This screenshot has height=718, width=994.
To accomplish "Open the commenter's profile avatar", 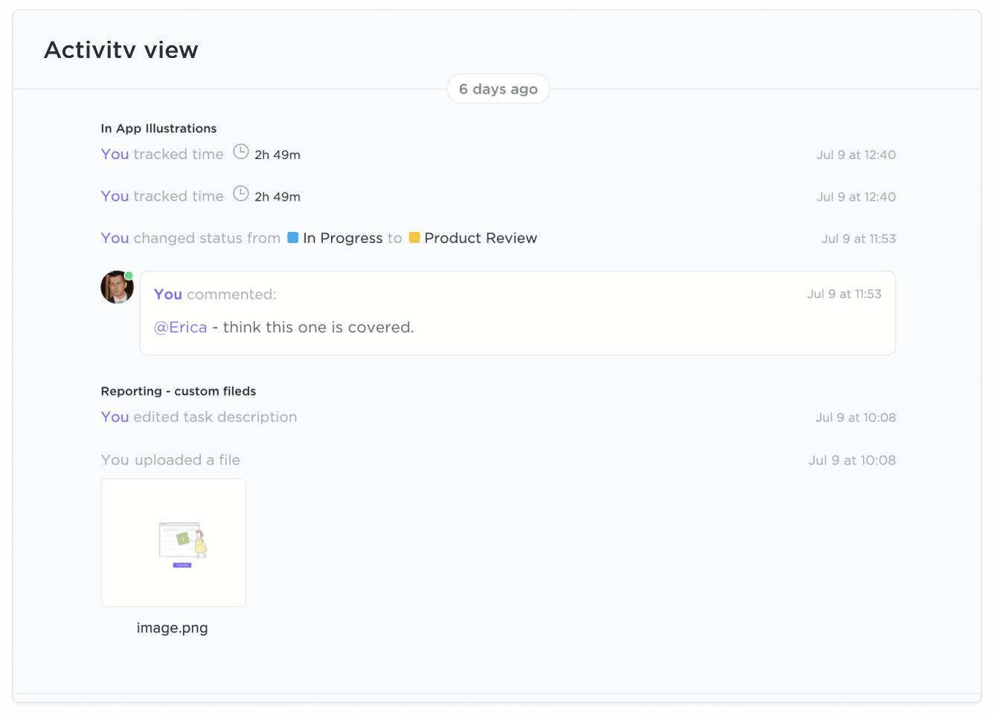I will pyautogui.click(x=117, y=287).
